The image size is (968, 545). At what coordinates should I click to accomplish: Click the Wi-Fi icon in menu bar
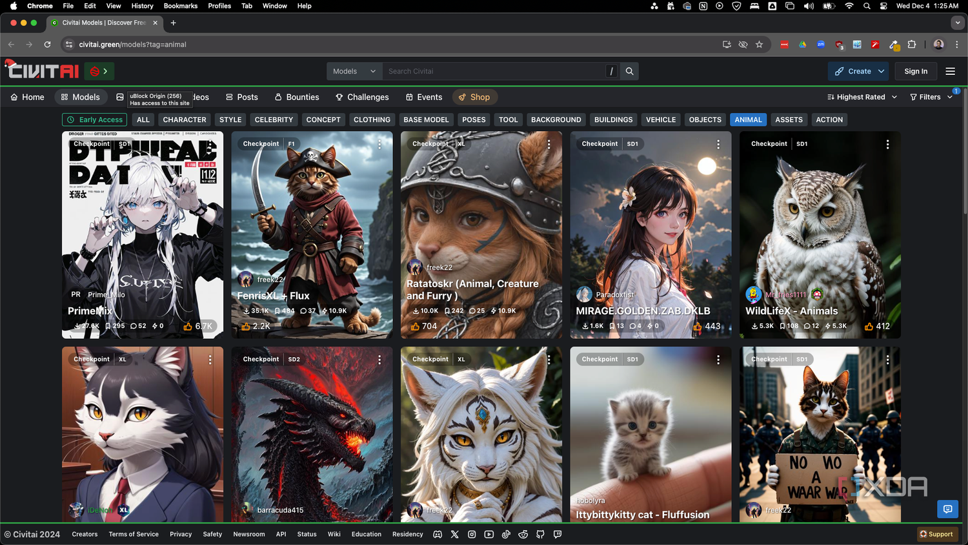[849, 6]
